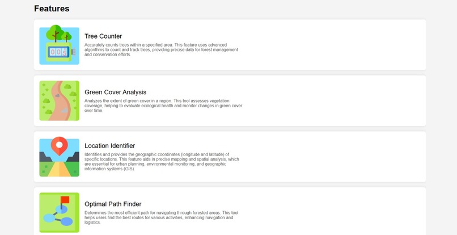Click the 005 counter display in tree icon
457x235 pixels.
pyautogui.click(x=58, y=52)
